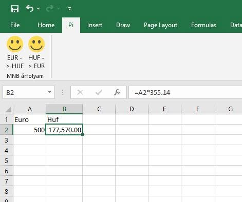The height and width of the screenshot is (202, 242).
Task: Select row 2 header
Action: click(6, 130)
